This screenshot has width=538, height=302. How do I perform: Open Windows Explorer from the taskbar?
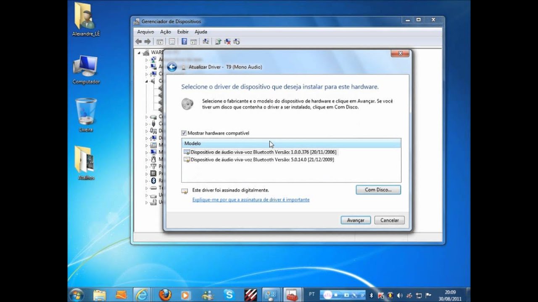(100, 294)
